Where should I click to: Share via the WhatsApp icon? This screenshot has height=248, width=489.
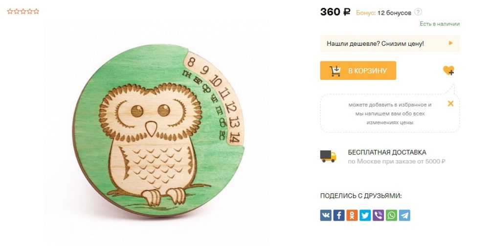click(391, 215)
